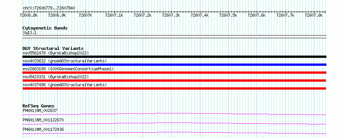Click the black nsv5562478 variant bar

click(174, 57)
